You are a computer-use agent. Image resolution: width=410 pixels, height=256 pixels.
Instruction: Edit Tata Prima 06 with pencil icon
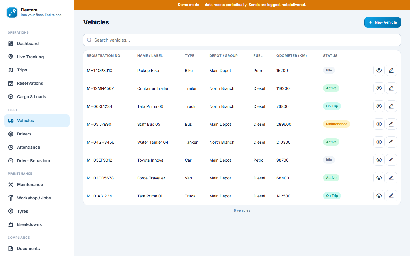click(391, 106)
